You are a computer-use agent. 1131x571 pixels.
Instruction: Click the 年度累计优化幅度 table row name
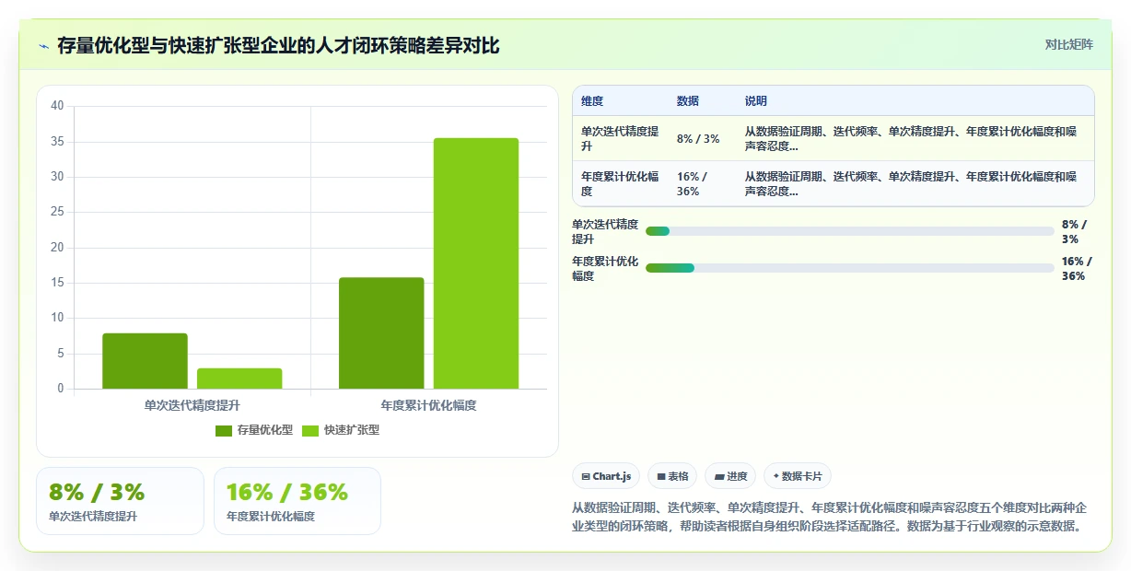point(620,184)
